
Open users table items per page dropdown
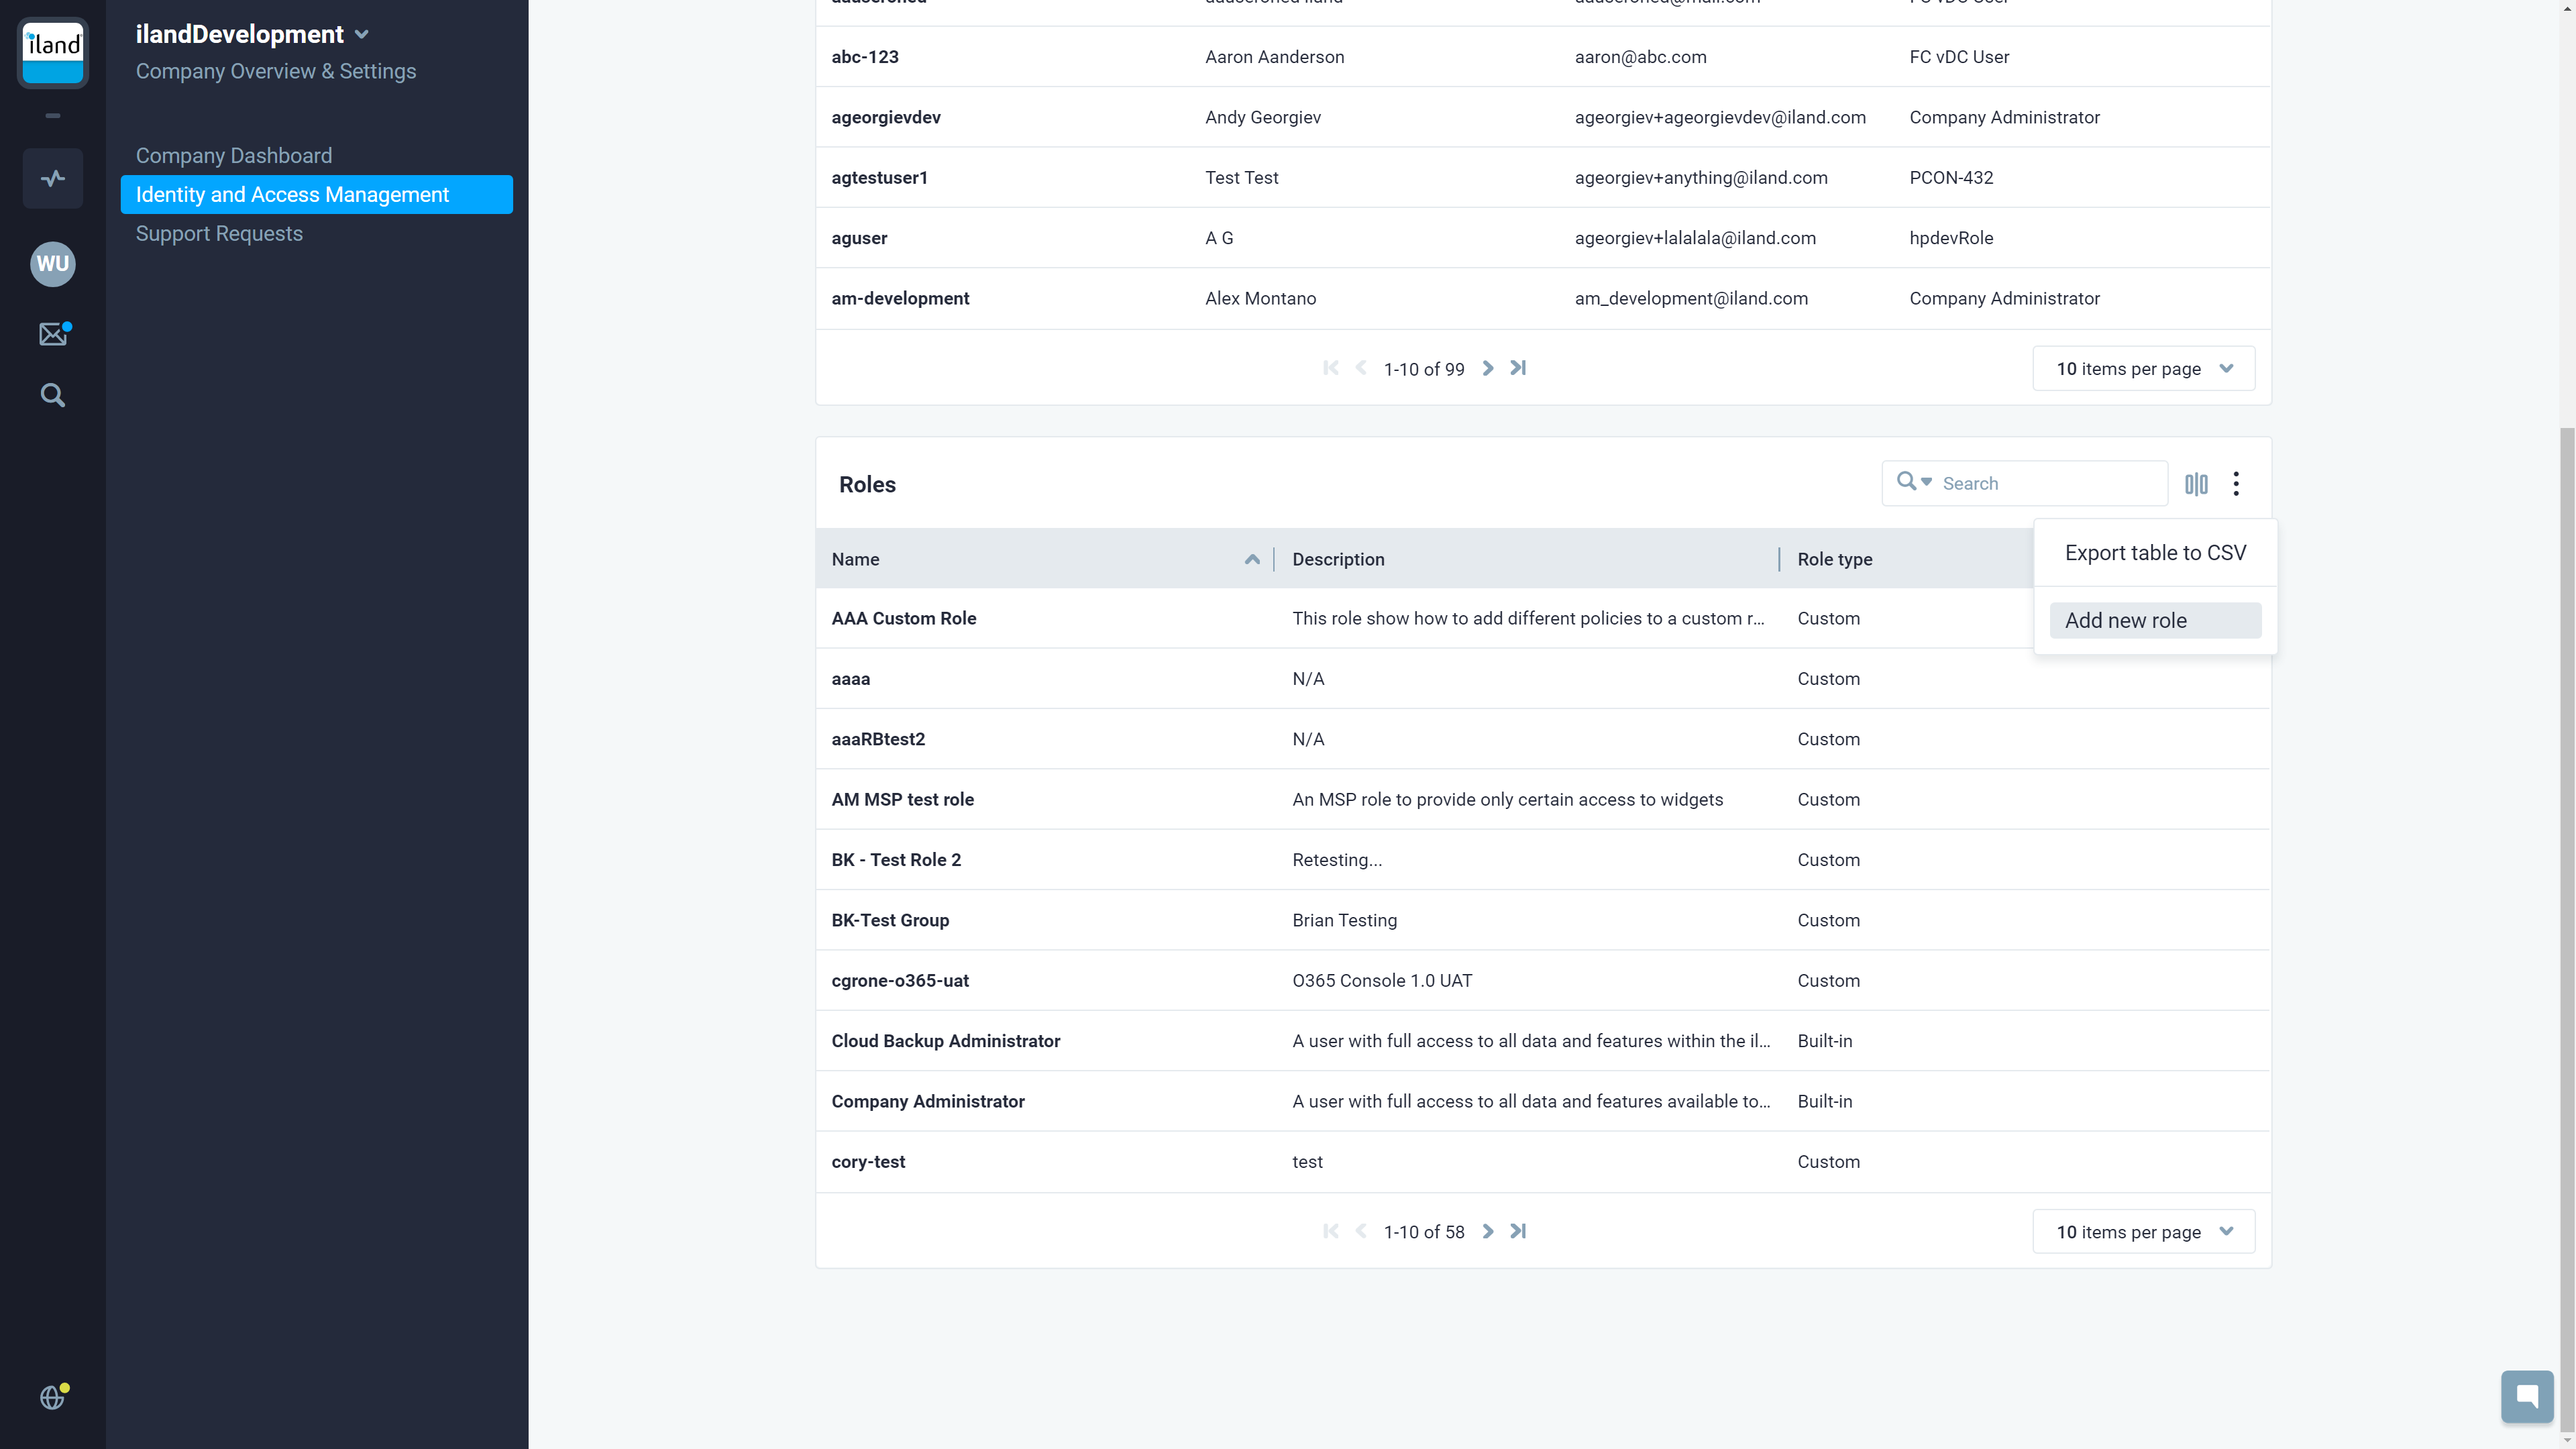2143,369
